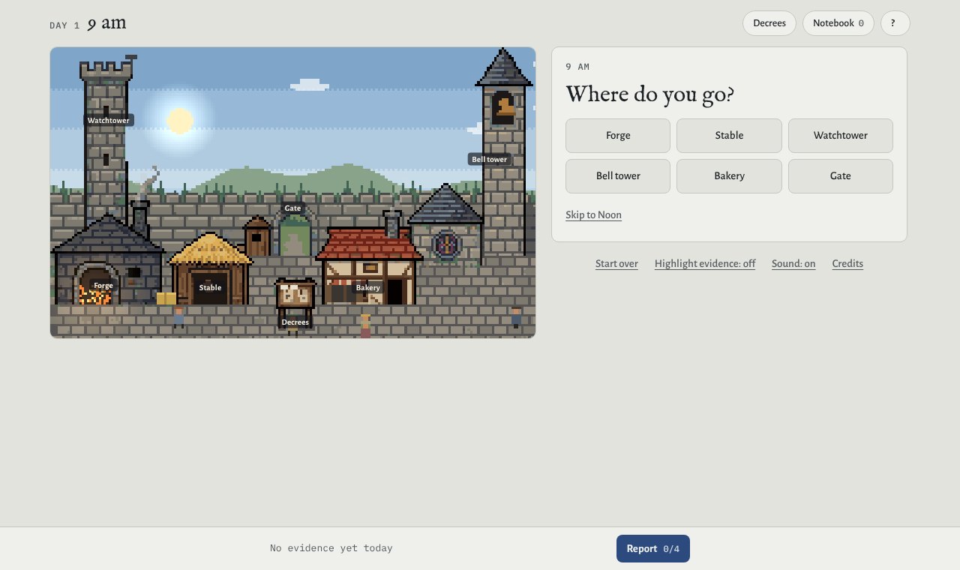The width and height of the screenshot is (960, 570).
Task: Go to the Forge
Action: (618, 136)
